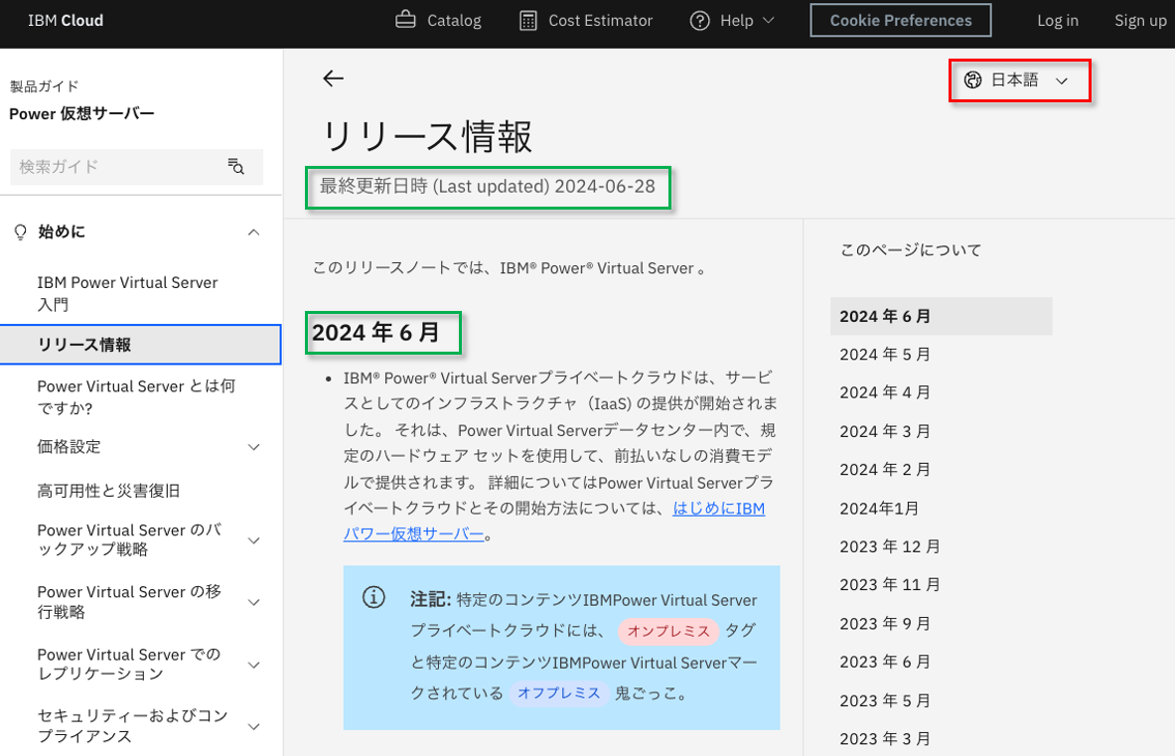
Task: Click the search guide magnifier icon
Action: [x=236, y=166]
